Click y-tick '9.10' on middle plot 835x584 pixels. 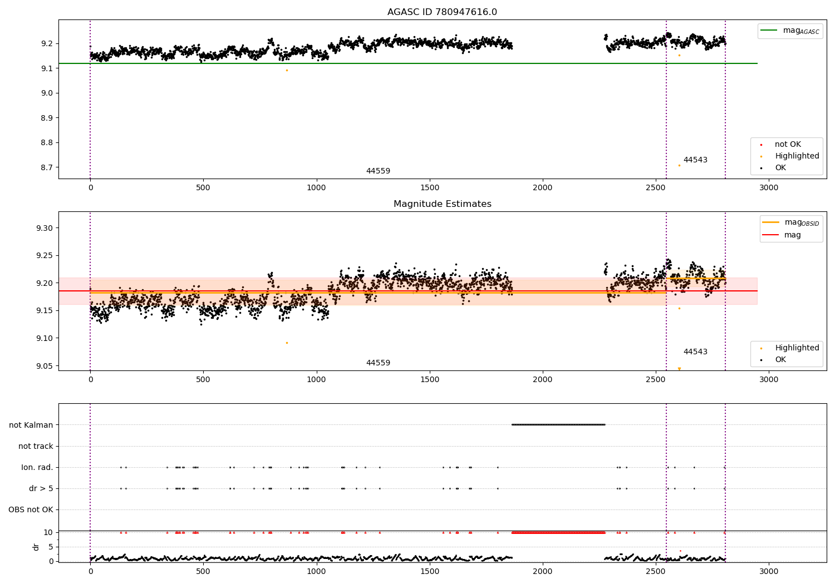pyautogui.click(x=44, y=338)
